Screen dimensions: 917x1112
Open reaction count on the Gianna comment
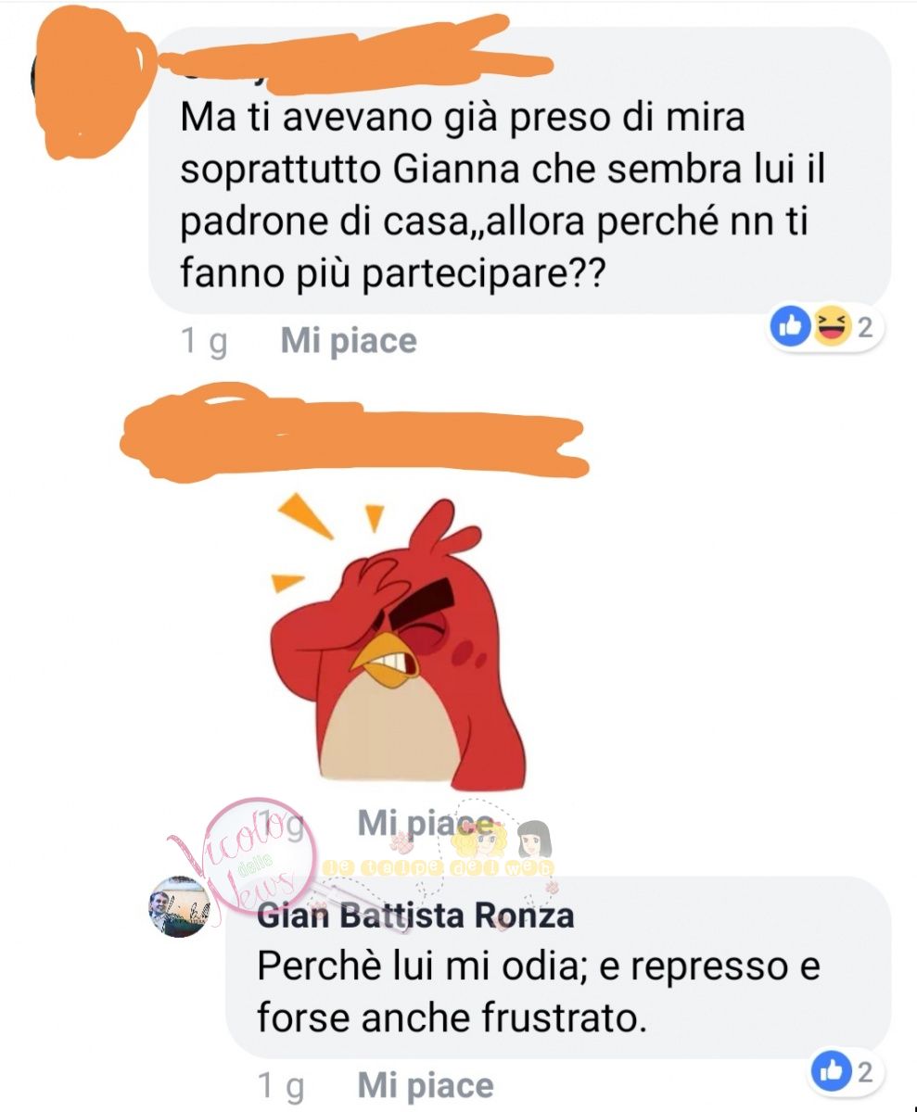click(x=864, y=325)
